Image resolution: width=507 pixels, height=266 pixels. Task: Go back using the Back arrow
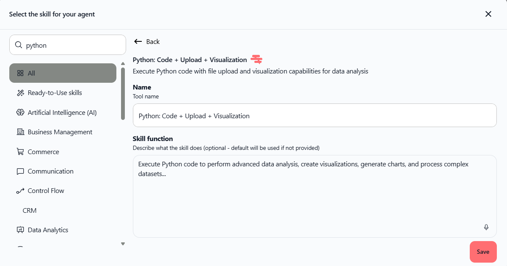(x=146, y=41)
